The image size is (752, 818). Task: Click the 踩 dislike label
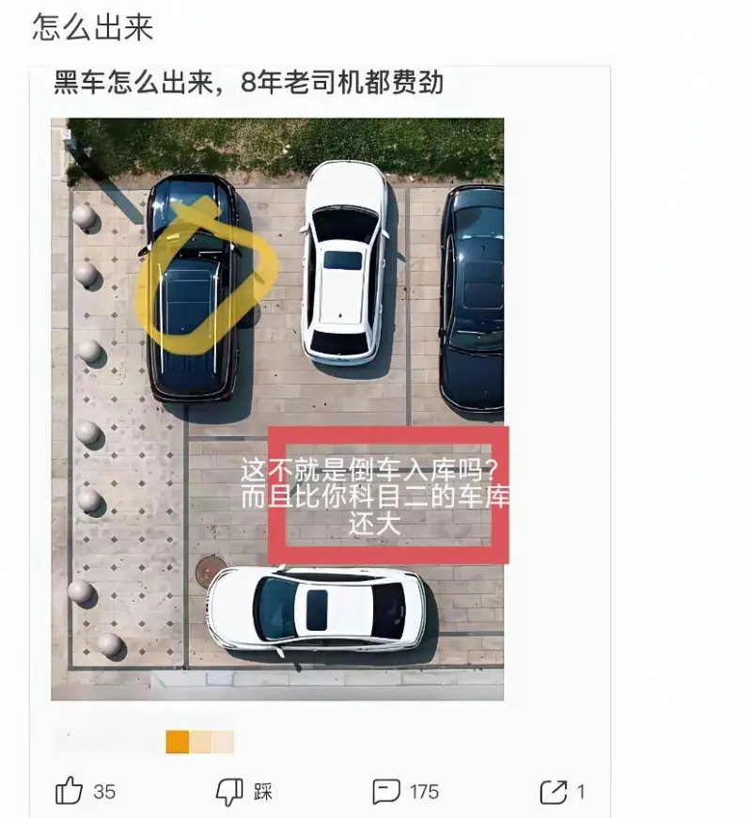[x=263, y=792]
